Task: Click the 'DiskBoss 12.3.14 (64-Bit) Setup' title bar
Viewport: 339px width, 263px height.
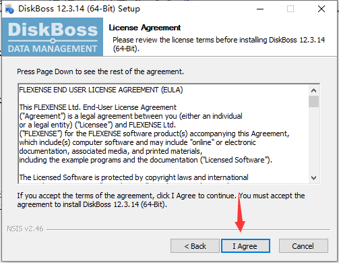Action: [x=79, y=9]
